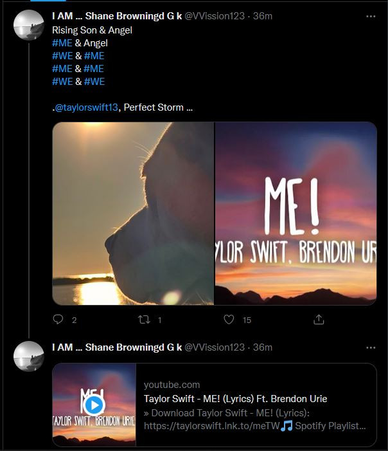The width and height of the screenshot is (388, 451).
Task: Share the Rising Son tweet
Action: 319,320
